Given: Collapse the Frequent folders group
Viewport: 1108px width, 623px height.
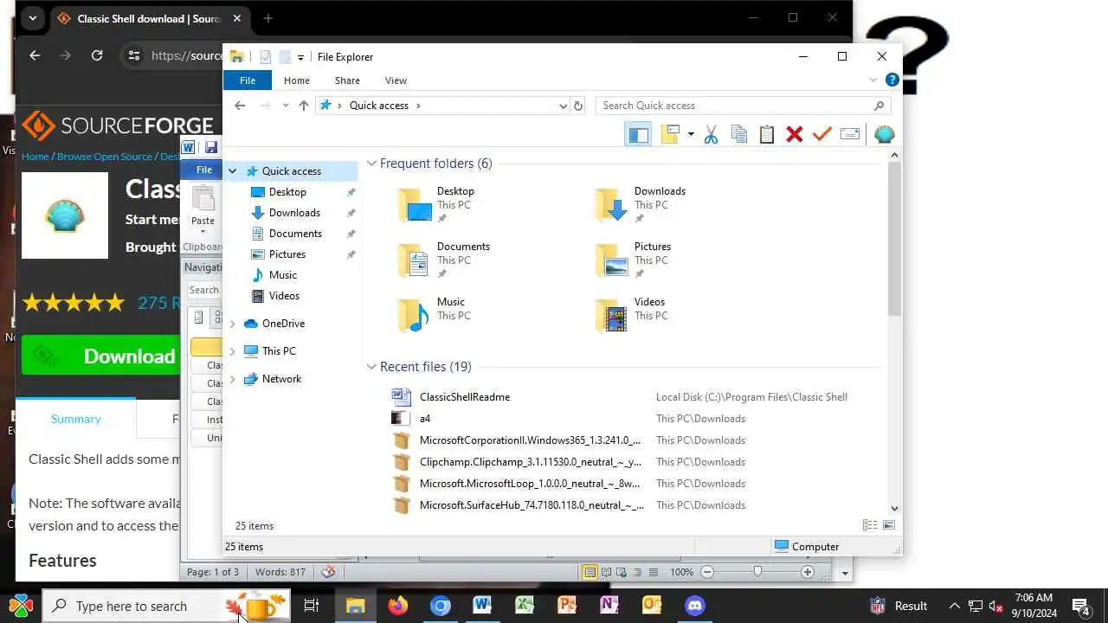Looking at the screenshot, I should [372, 164].
